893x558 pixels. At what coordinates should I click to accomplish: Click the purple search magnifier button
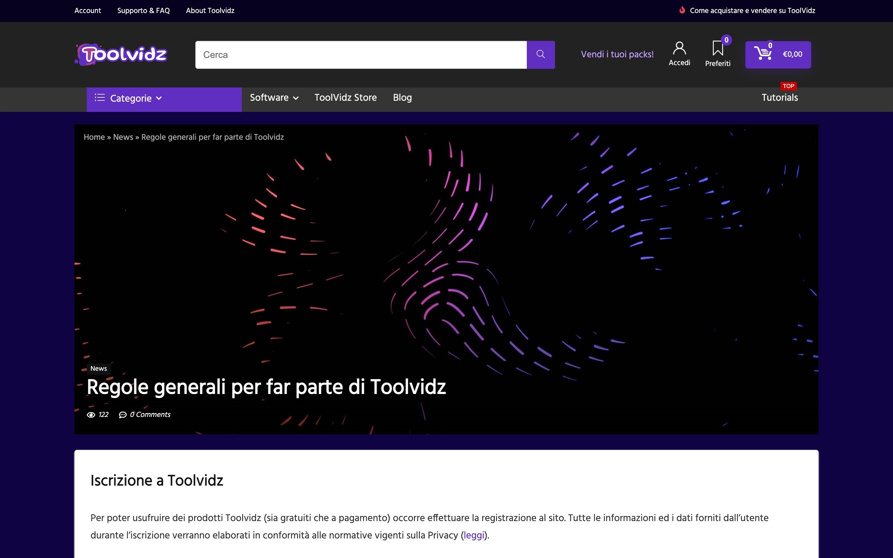click(x=540, y=55)
